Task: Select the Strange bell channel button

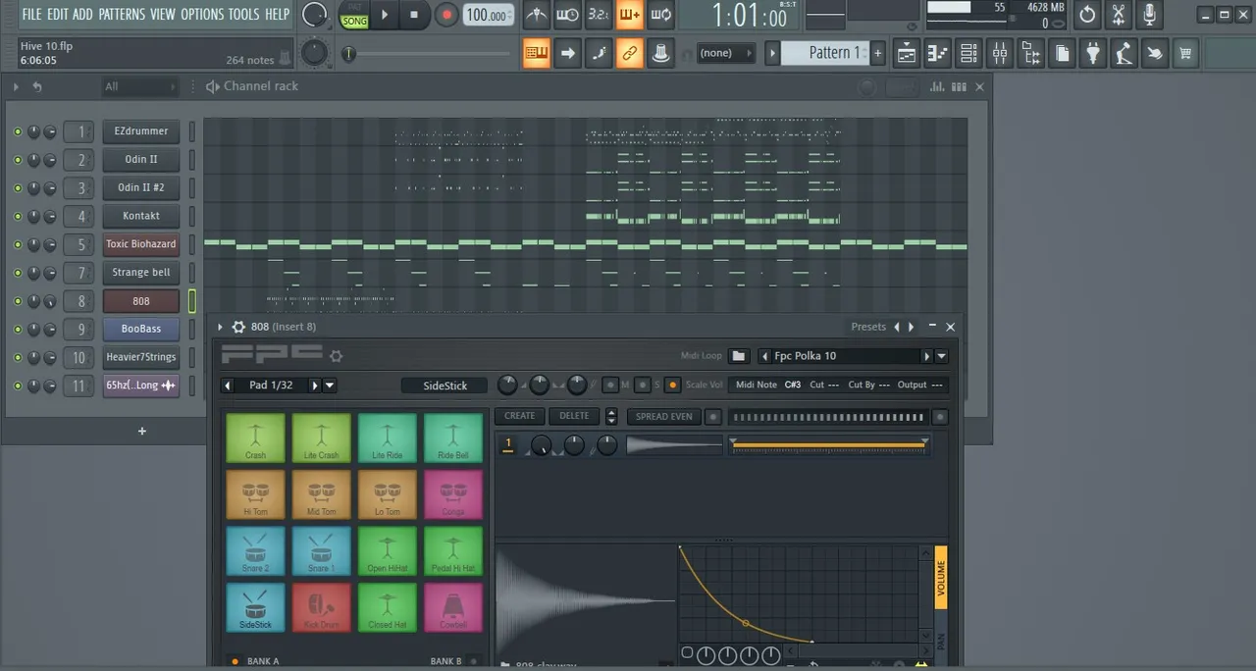Action: [x=140, y=273]
